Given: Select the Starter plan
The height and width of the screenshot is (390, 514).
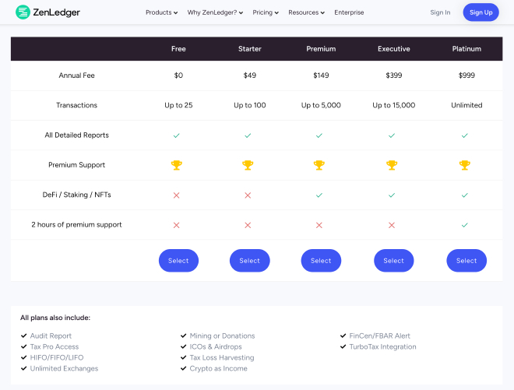Looking at the screenshot, I should pyautogui.click(x=250, y=261).
